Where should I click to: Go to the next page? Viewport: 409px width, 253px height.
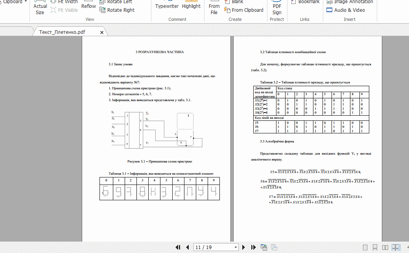tap(243, 247)
